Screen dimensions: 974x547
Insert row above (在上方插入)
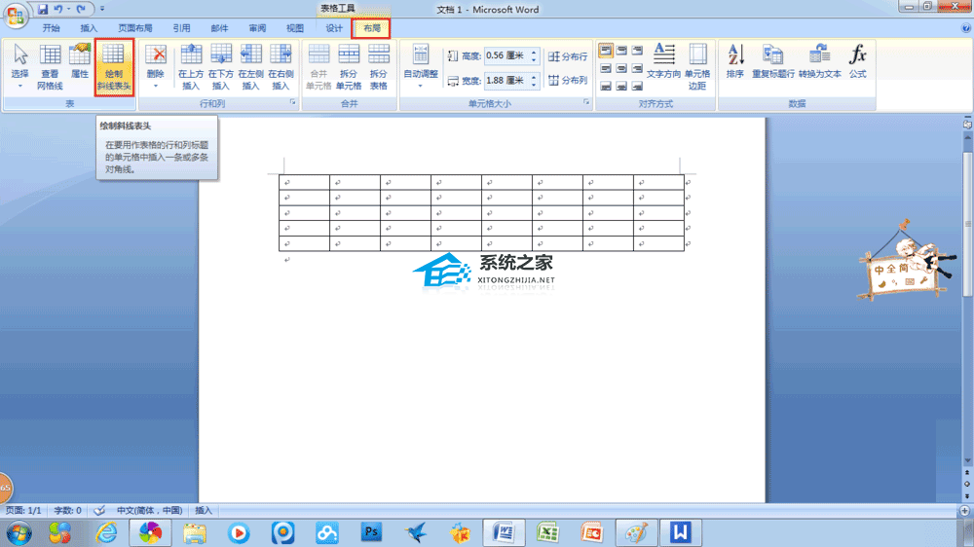[x=191, y=67]
